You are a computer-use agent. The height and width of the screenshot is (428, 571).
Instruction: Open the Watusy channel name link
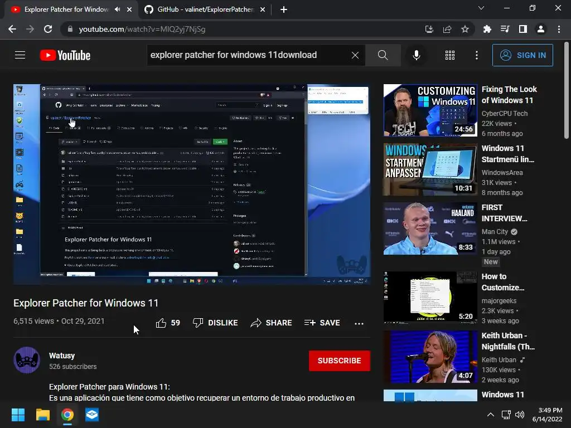(x=62, y=356)
